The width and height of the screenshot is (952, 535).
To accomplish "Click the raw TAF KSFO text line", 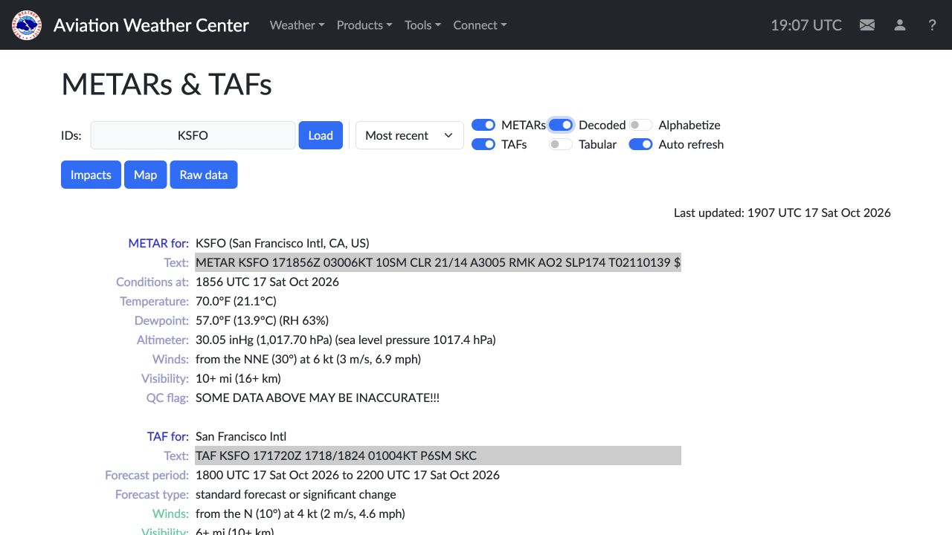I will 438,455.
